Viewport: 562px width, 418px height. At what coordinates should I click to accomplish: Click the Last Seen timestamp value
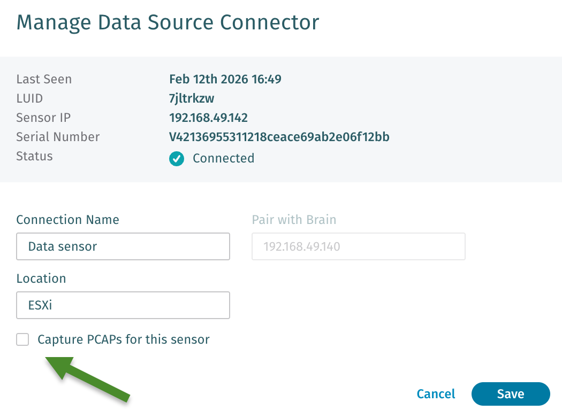(225, 79)
